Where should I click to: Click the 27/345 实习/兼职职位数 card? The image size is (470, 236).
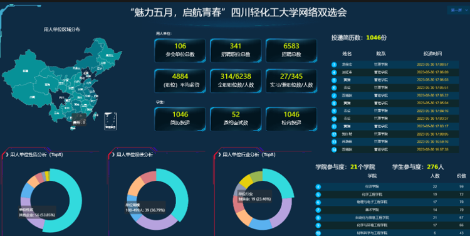click(x=291, y=81)
